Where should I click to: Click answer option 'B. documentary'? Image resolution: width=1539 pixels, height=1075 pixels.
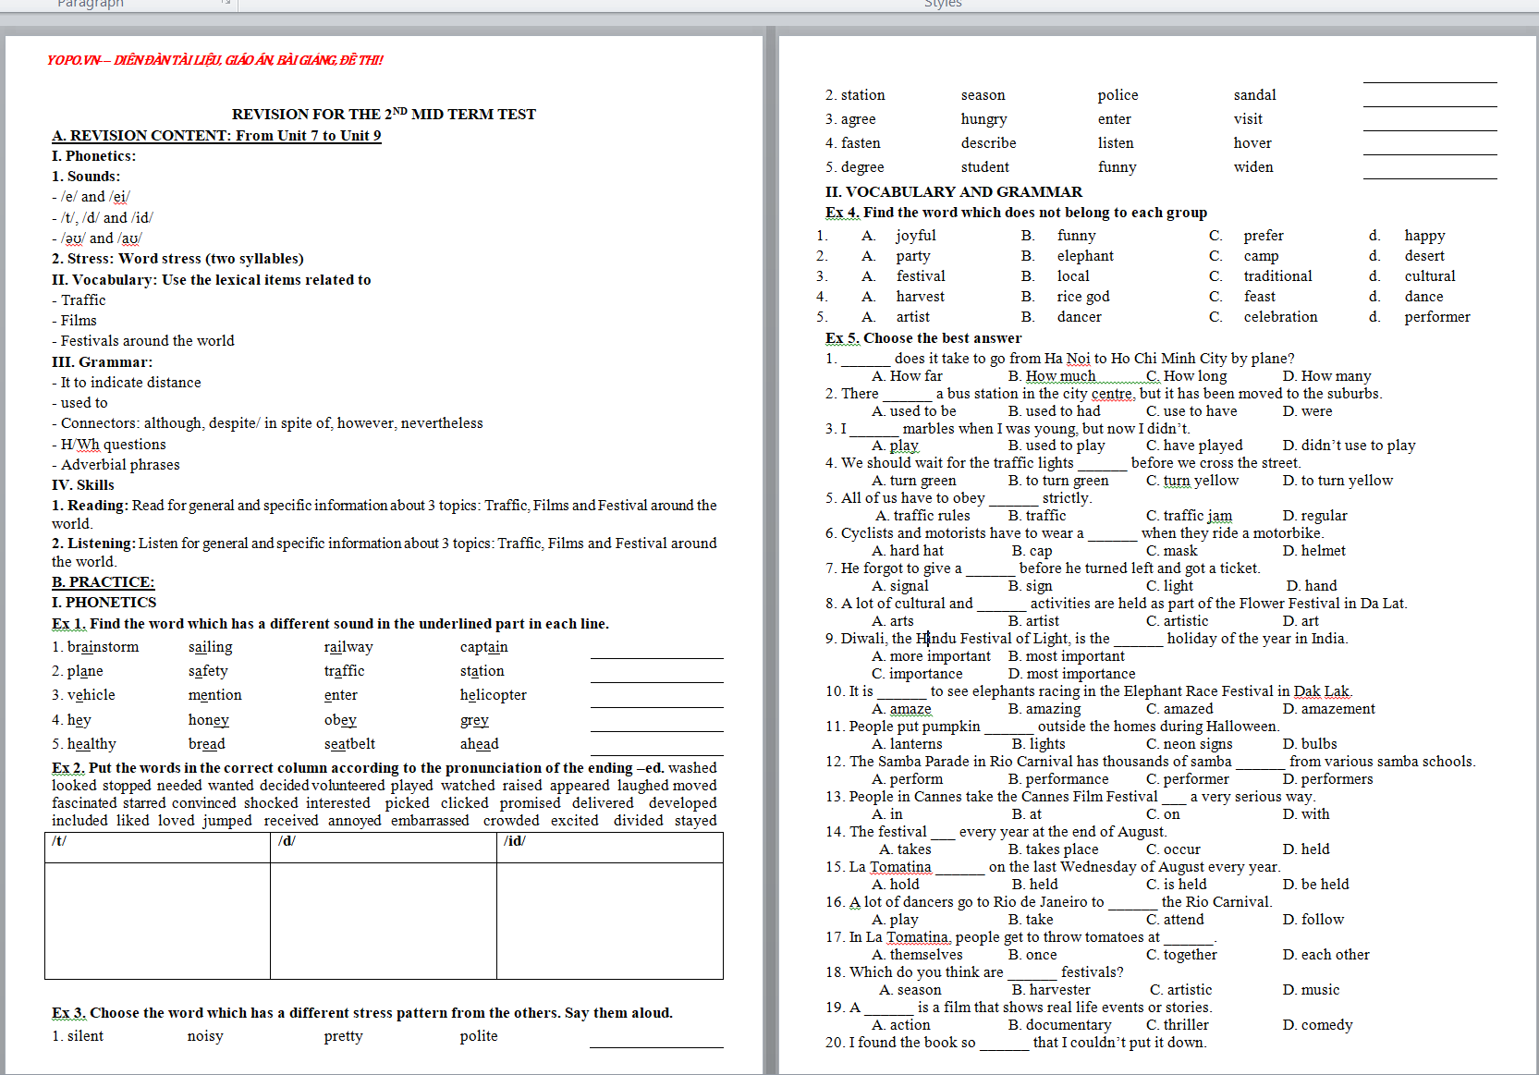[x=1059, y=1024]
